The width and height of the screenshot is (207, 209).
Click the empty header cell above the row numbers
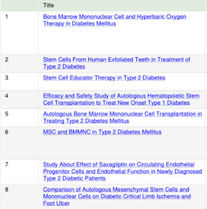click(x=19, y=6)
